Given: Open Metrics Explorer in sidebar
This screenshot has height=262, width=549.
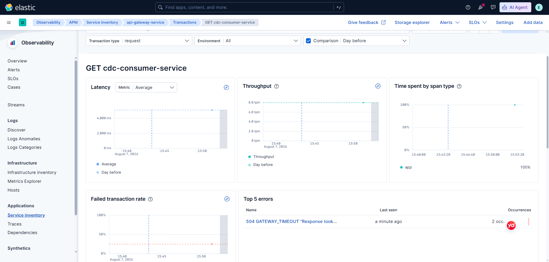Looking at the screenshot, I should tap(25, 181).
